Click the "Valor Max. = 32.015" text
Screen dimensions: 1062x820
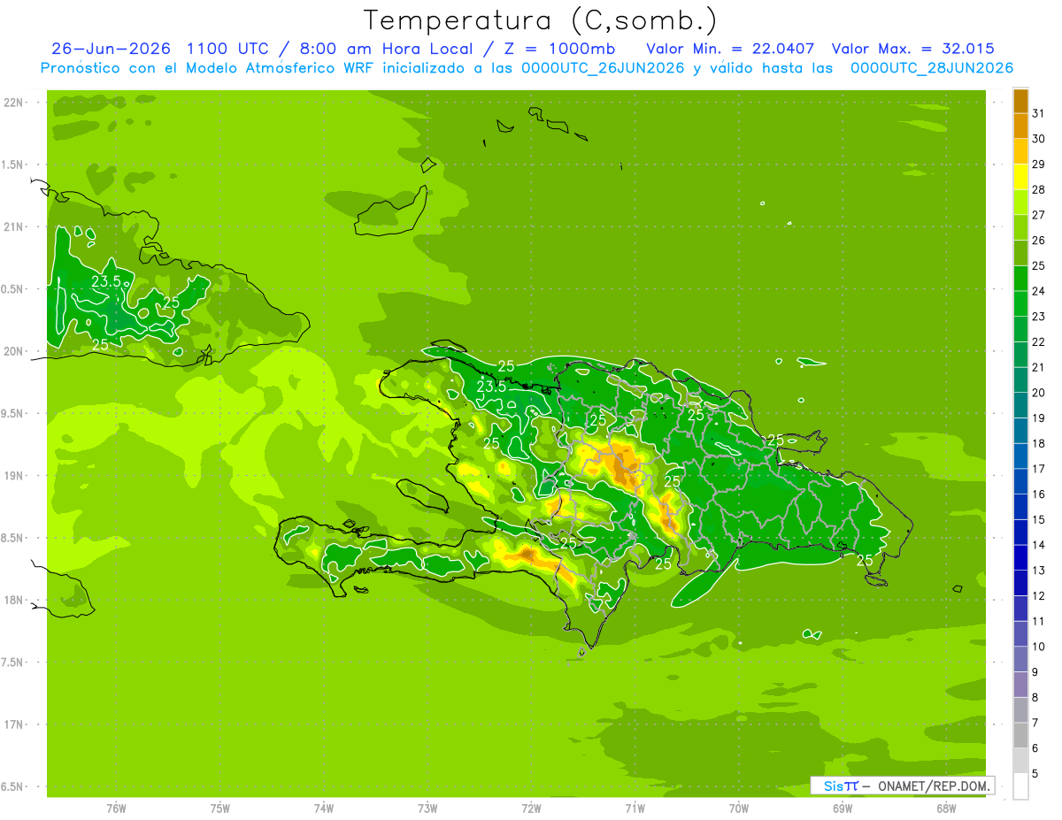pyautogui.click(x=914, y=49)
